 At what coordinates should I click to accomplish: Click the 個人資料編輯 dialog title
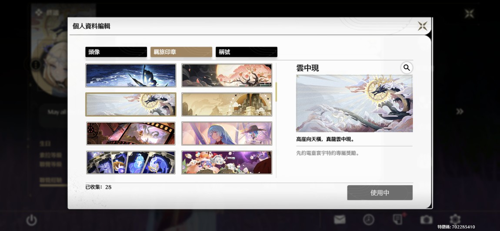[91, 26]
